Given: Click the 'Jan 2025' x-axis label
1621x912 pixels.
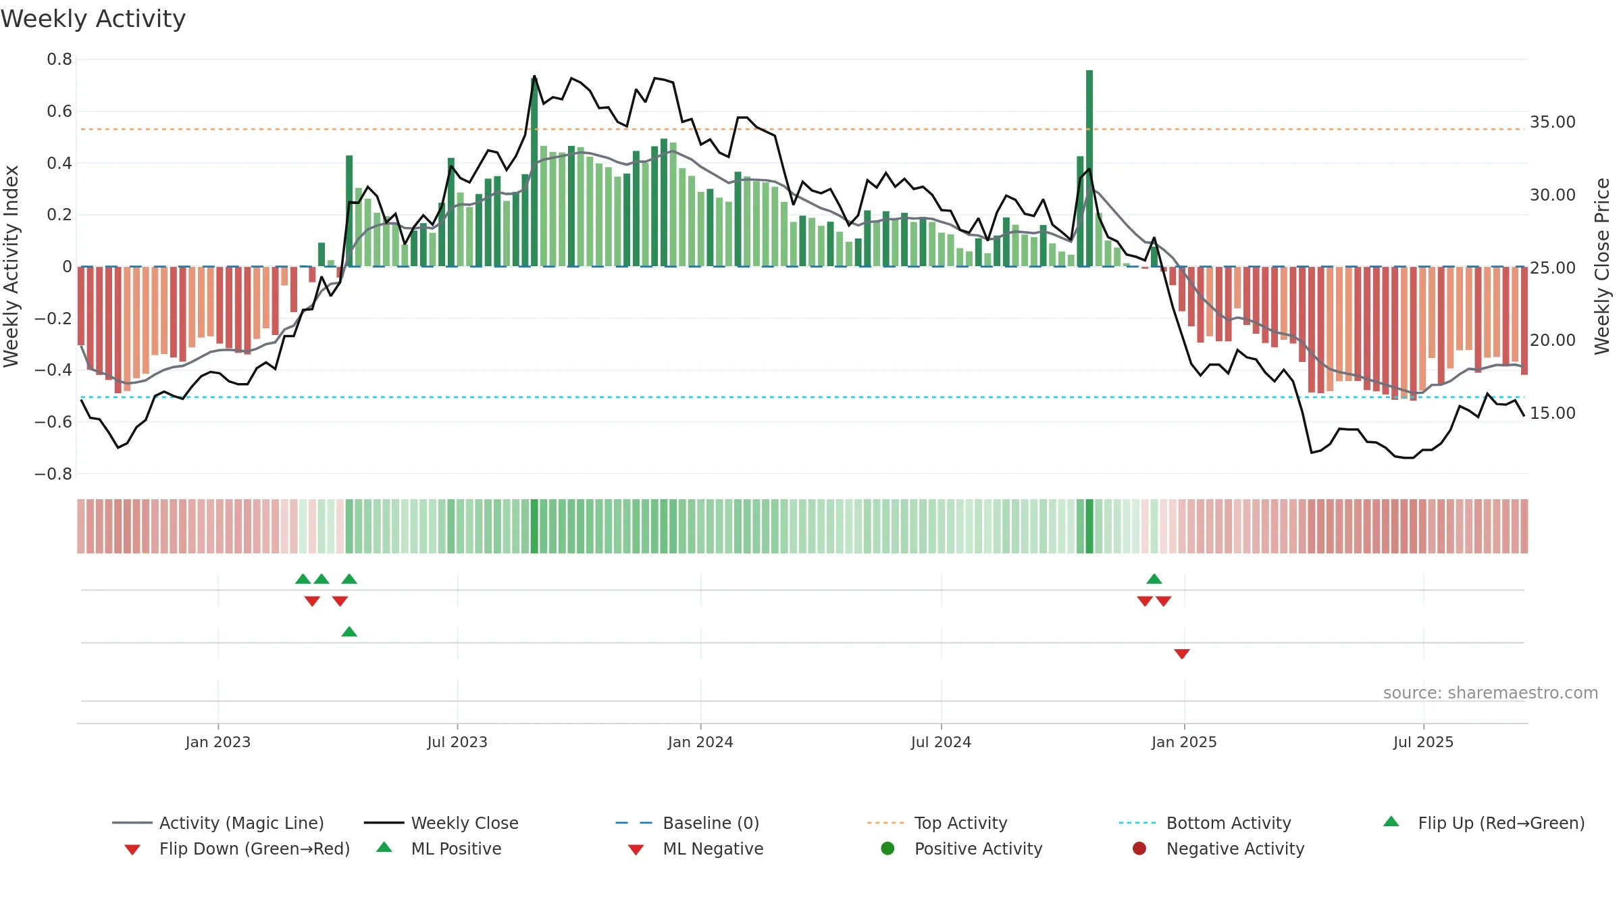Looking at the screenshot, I should (1184, 742).
